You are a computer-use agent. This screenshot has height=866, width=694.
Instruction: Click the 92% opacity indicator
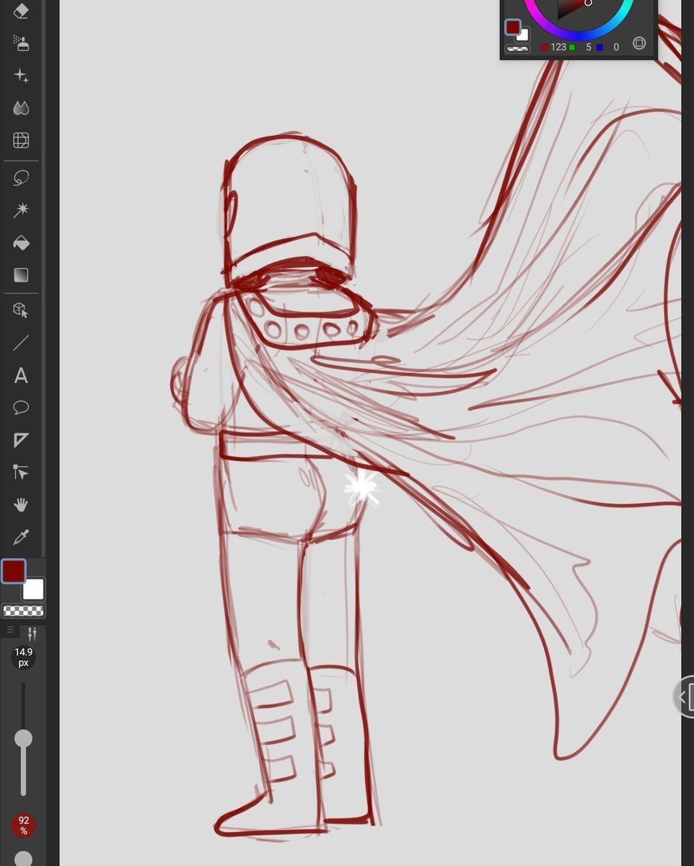pyautogui.click(x=24, y=826)
